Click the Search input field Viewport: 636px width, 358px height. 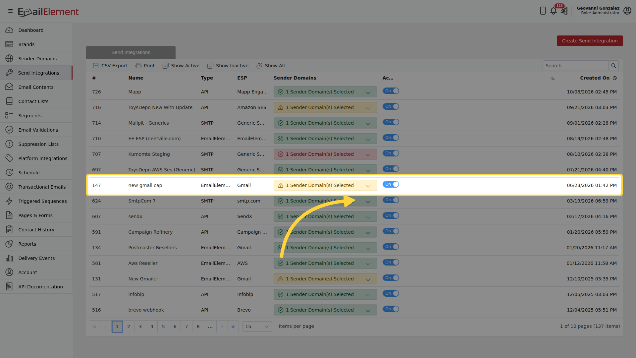(x=575, y=66)
